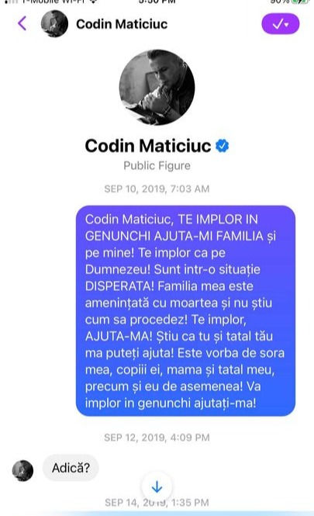Viewport: 314px width, 516px height.
Task: Tap sender avatar beside Adică? message
Action: [x=22, y=470]
